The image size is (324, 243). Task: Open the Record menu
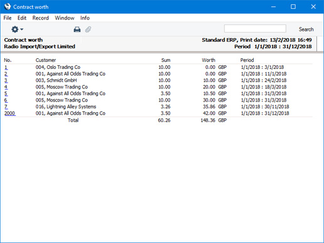[41, 18]
